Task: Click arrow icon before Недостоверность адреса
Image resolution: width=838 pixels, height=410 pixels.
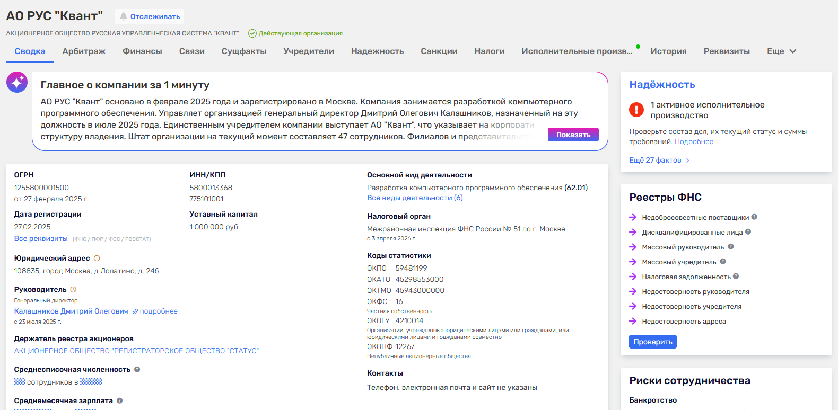Action: click(633, 321)
